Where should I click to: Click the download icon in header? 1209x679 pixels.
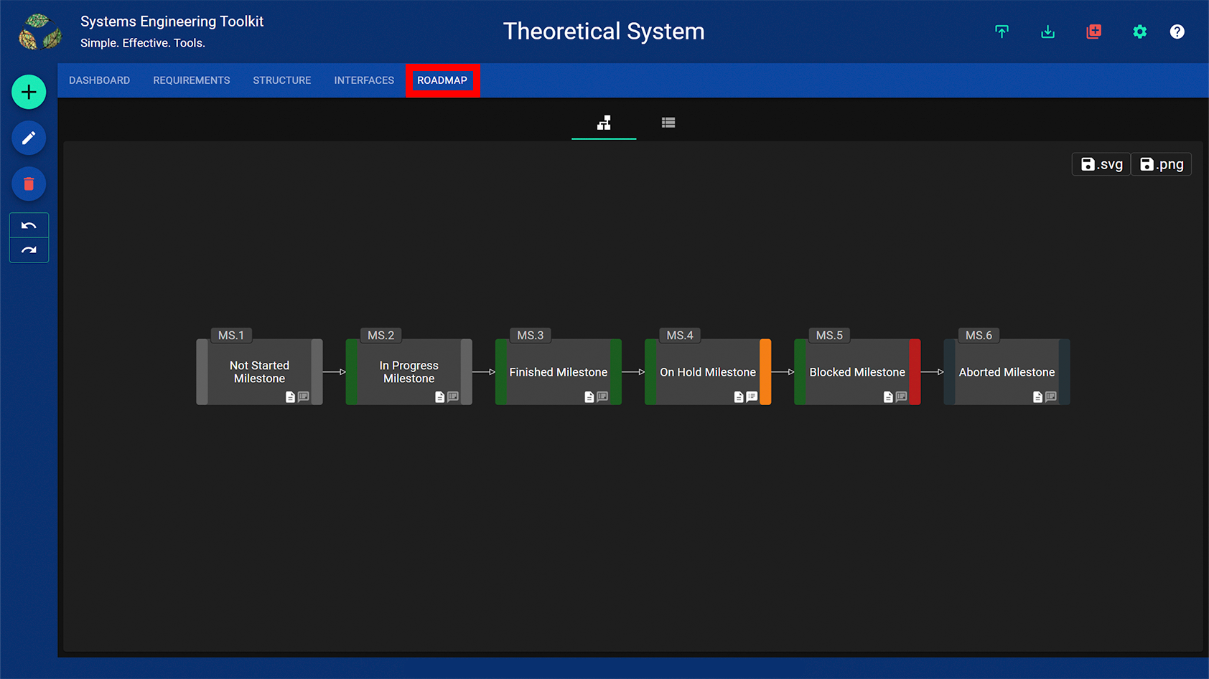coord(1047,32)
